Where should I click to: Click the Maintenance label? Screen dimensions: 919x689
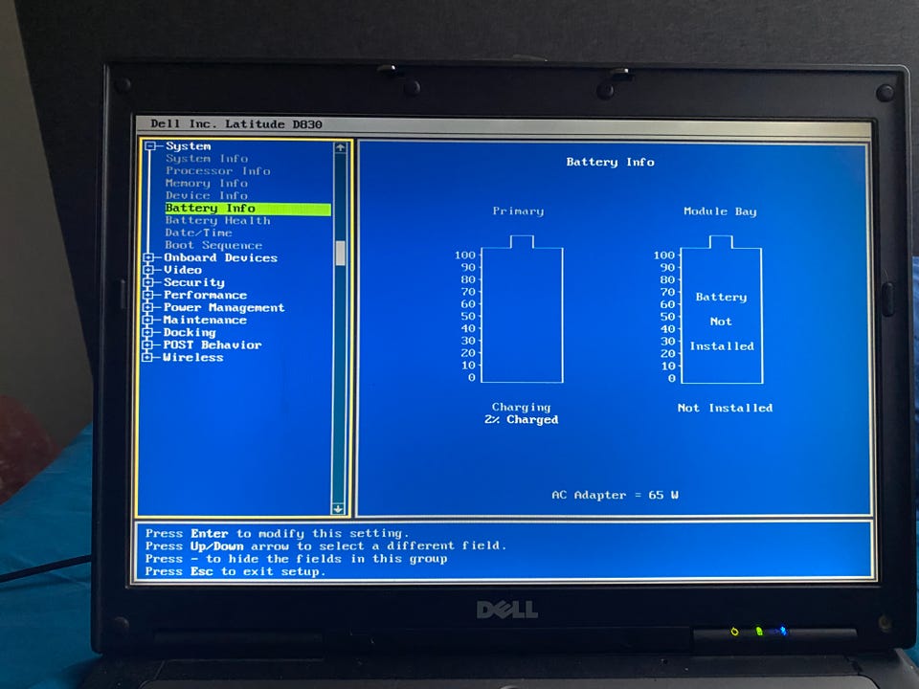[205, 320]
